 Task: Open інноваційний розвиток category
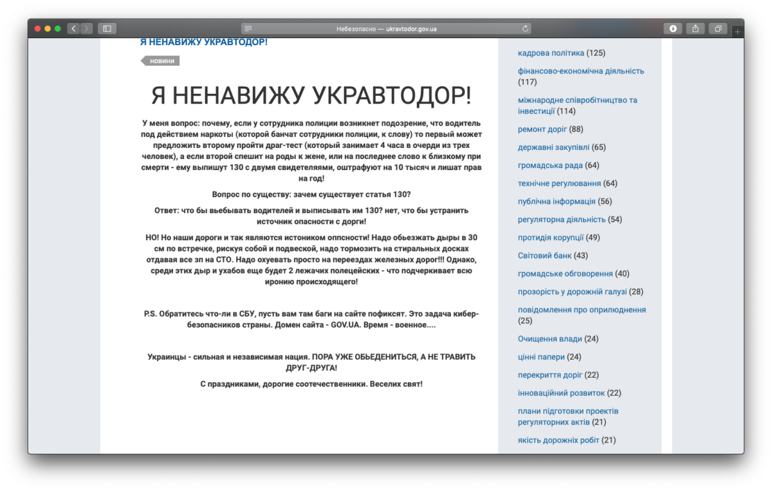pyautogui.click(x=561, y=393)
